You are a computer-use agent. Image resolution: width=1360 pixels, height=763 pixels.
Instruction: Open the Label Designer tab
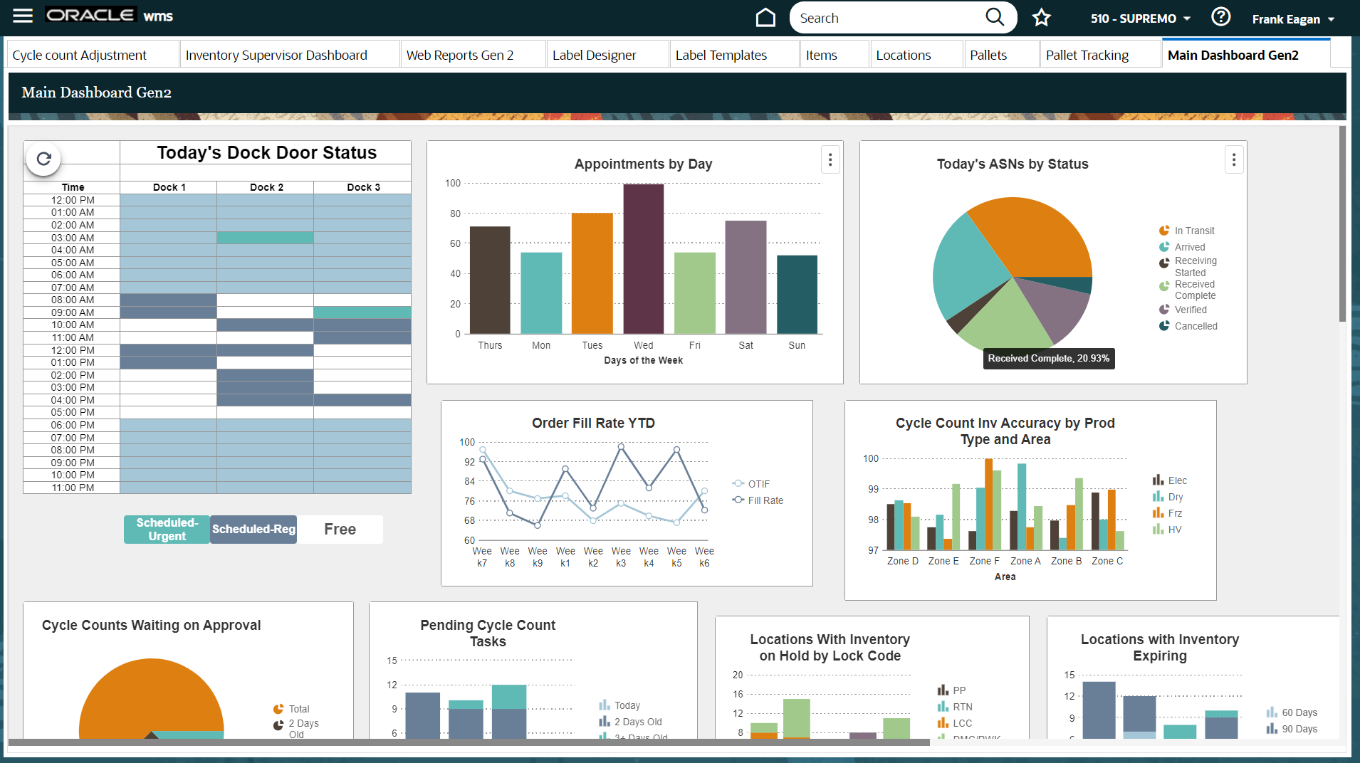(x=607, y=55)
